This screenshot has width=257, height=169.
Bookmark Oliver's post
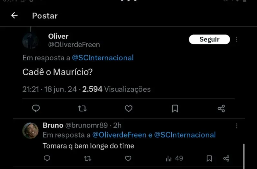coord(175,109)
